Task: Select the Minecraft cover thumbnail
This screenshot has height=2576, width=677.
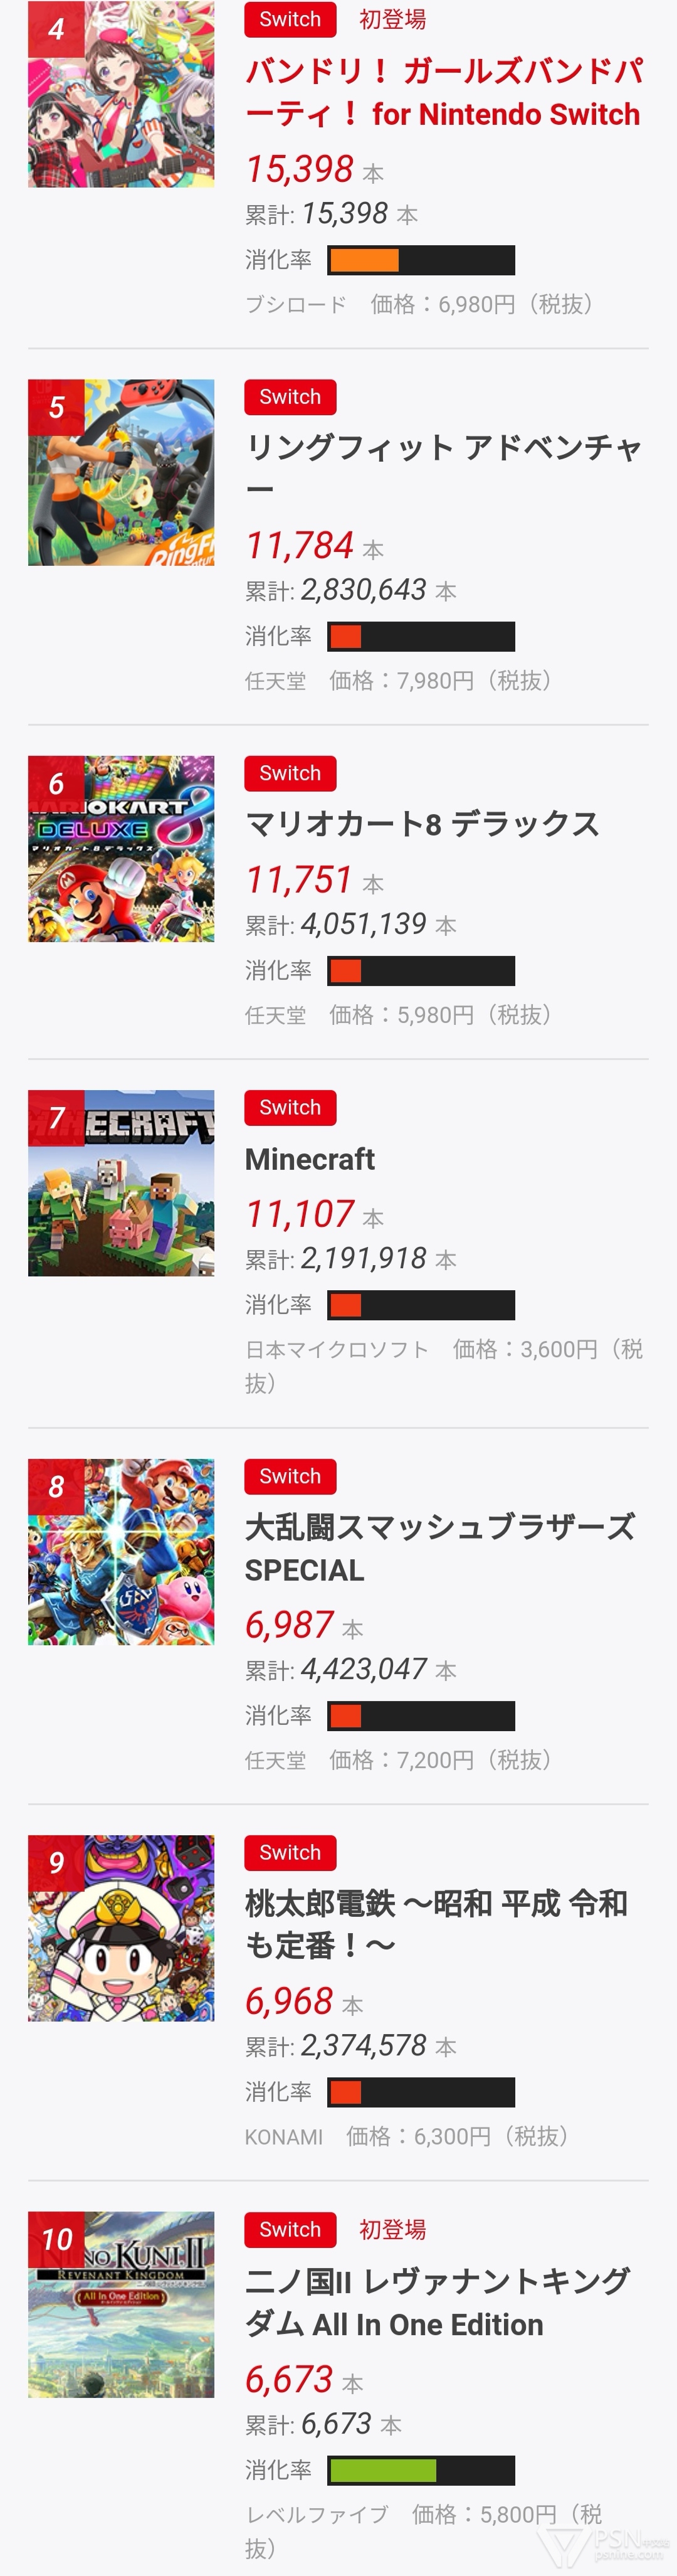Action: click(121, 1182)
